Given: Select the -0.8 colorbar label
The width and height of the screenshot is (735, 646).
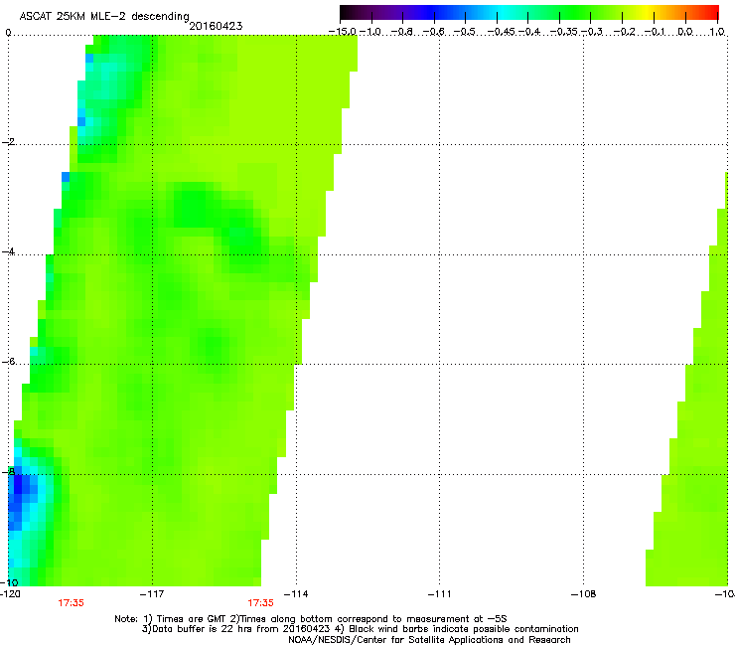Looking at the screenshot, I should (401, 32).
